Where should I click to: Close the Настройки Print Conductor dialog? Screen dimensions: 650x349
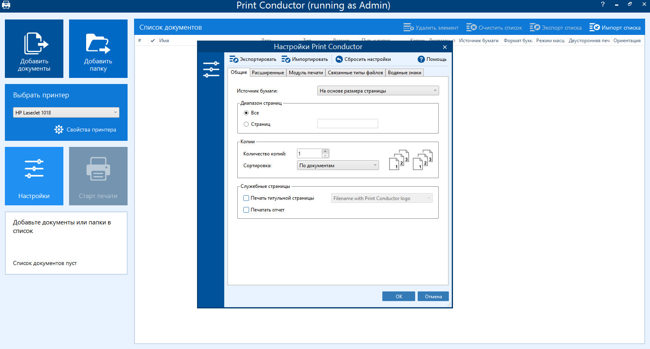[445, 47]
